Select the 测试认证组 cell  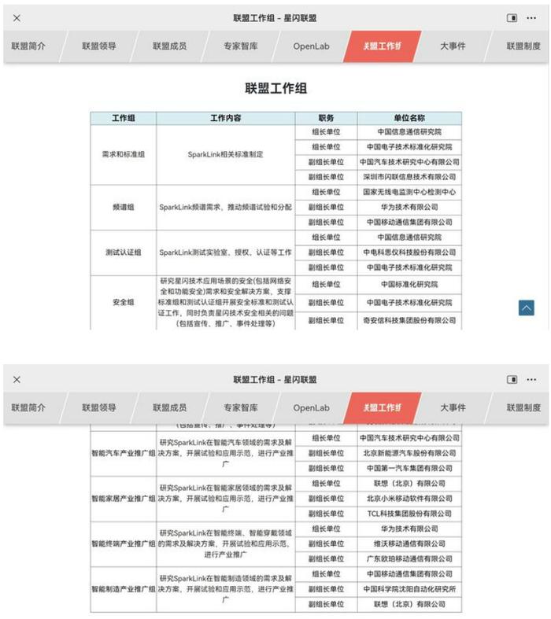tap(124, 252)
